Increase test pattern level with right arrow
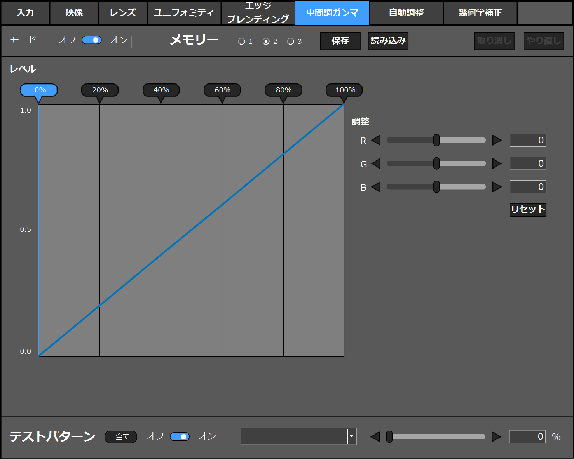The height and width of the screenshot is (459, 574). (x=496, y=436)
